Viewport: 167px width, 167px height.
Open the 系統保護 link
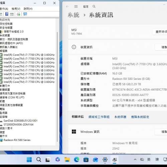[x=120, y=117]
